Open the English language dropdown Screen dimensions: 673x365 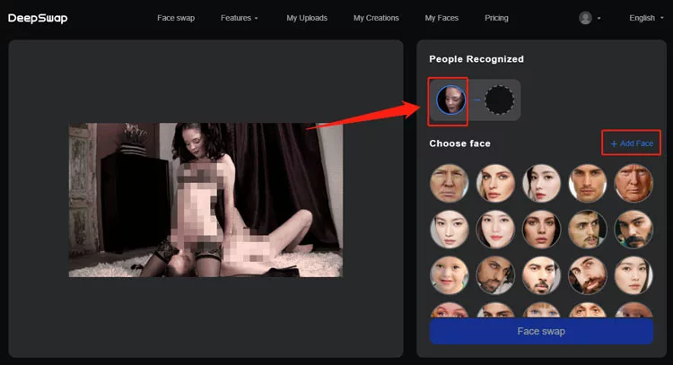tap(646, 18)
